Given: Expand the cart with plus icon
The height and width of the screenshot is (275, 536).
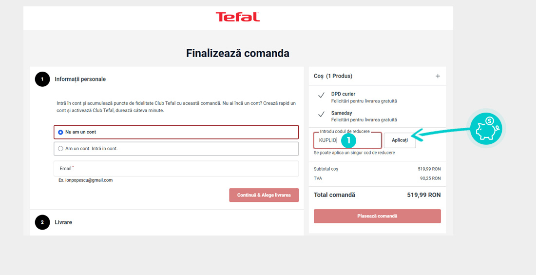Looking at the screenshot, I should [438, 76].
